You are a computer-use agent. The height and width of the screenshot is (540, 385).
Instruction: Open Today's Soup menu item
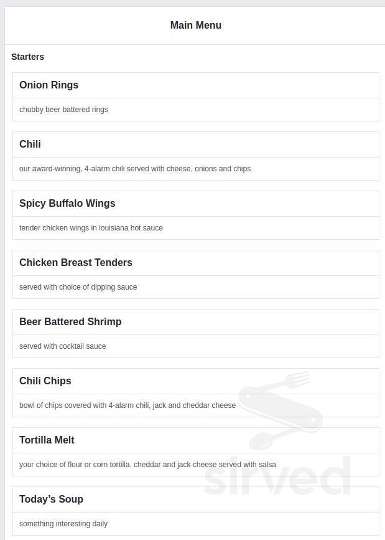click(51, 499)
